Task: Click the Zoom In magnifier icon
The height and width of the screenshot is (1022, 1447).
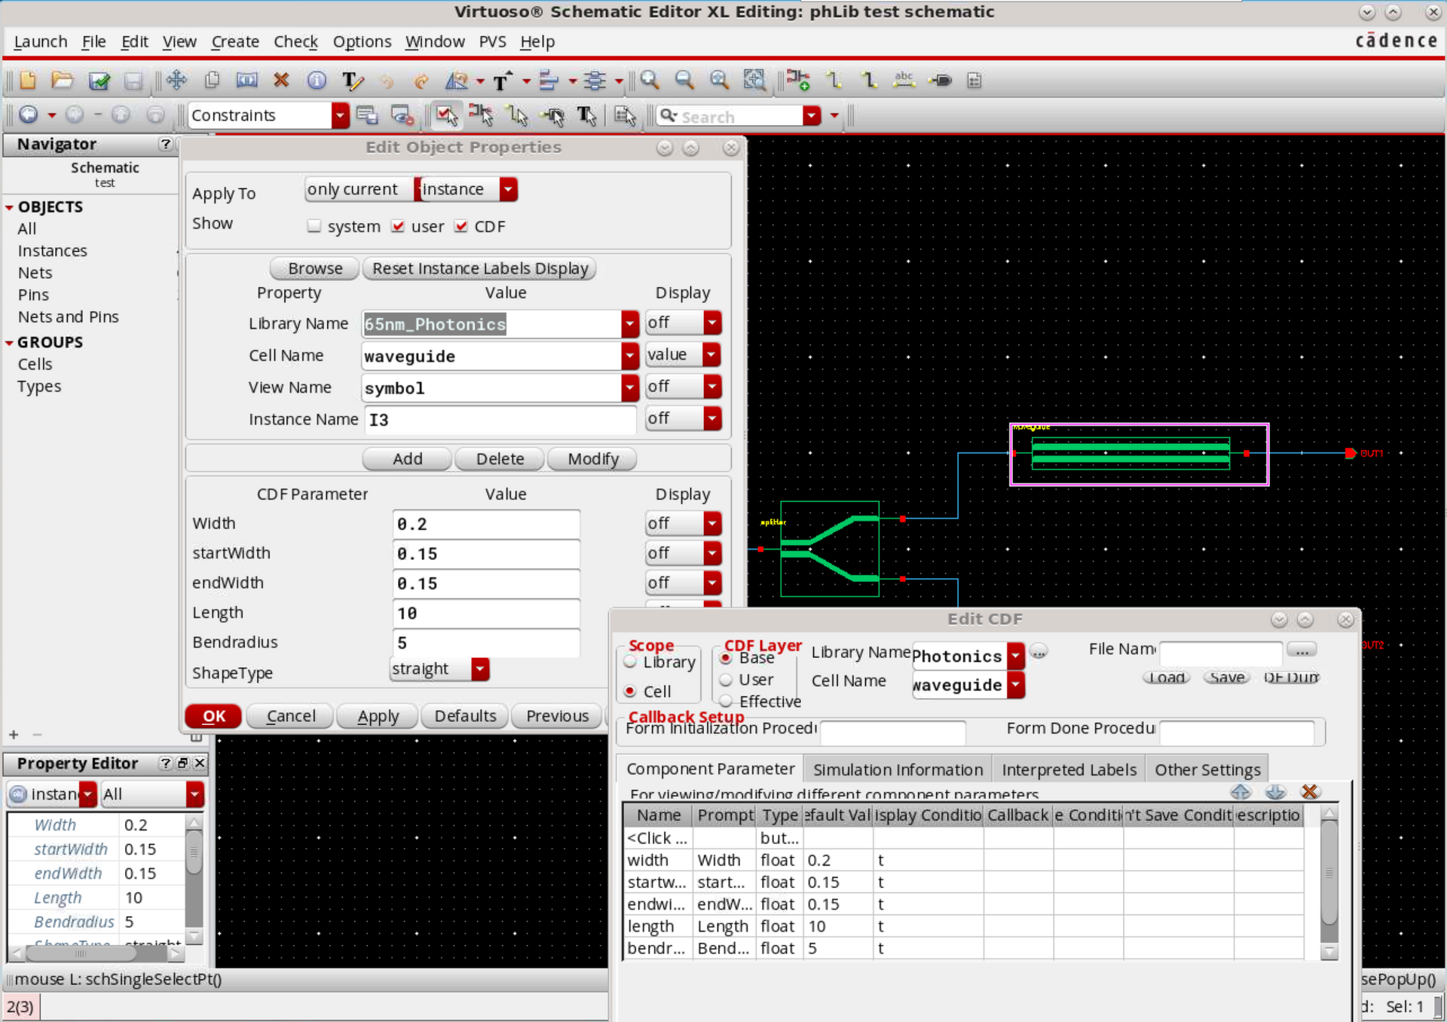Action: click(x=649, y=80)
